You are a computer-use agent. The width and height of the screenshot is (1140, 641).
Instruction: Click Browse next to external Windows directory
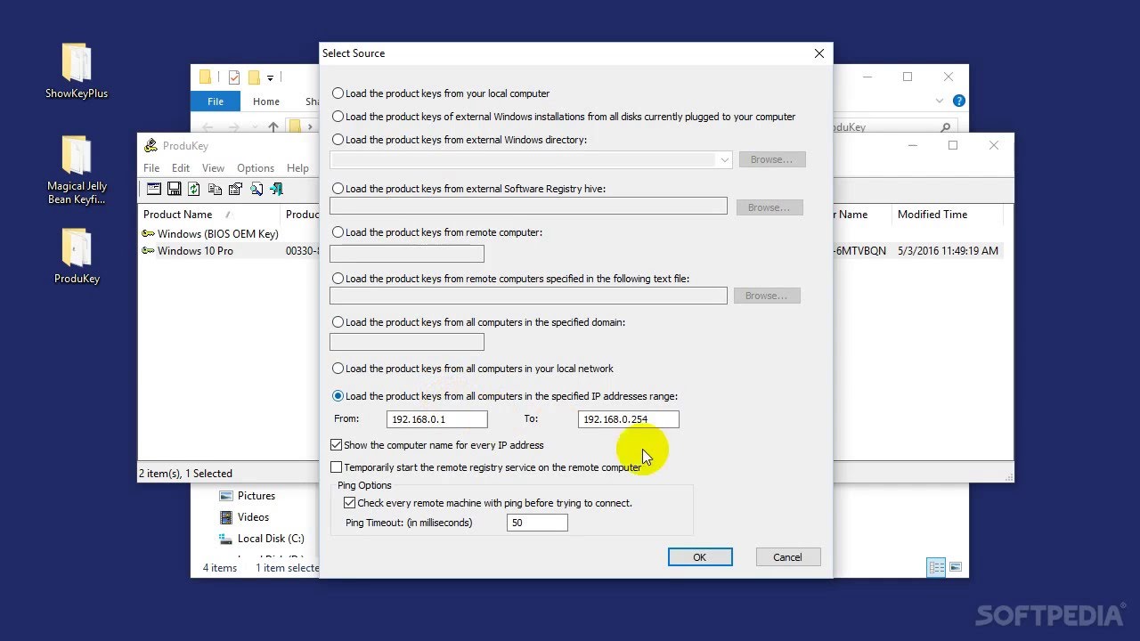[x=771, y=159]
